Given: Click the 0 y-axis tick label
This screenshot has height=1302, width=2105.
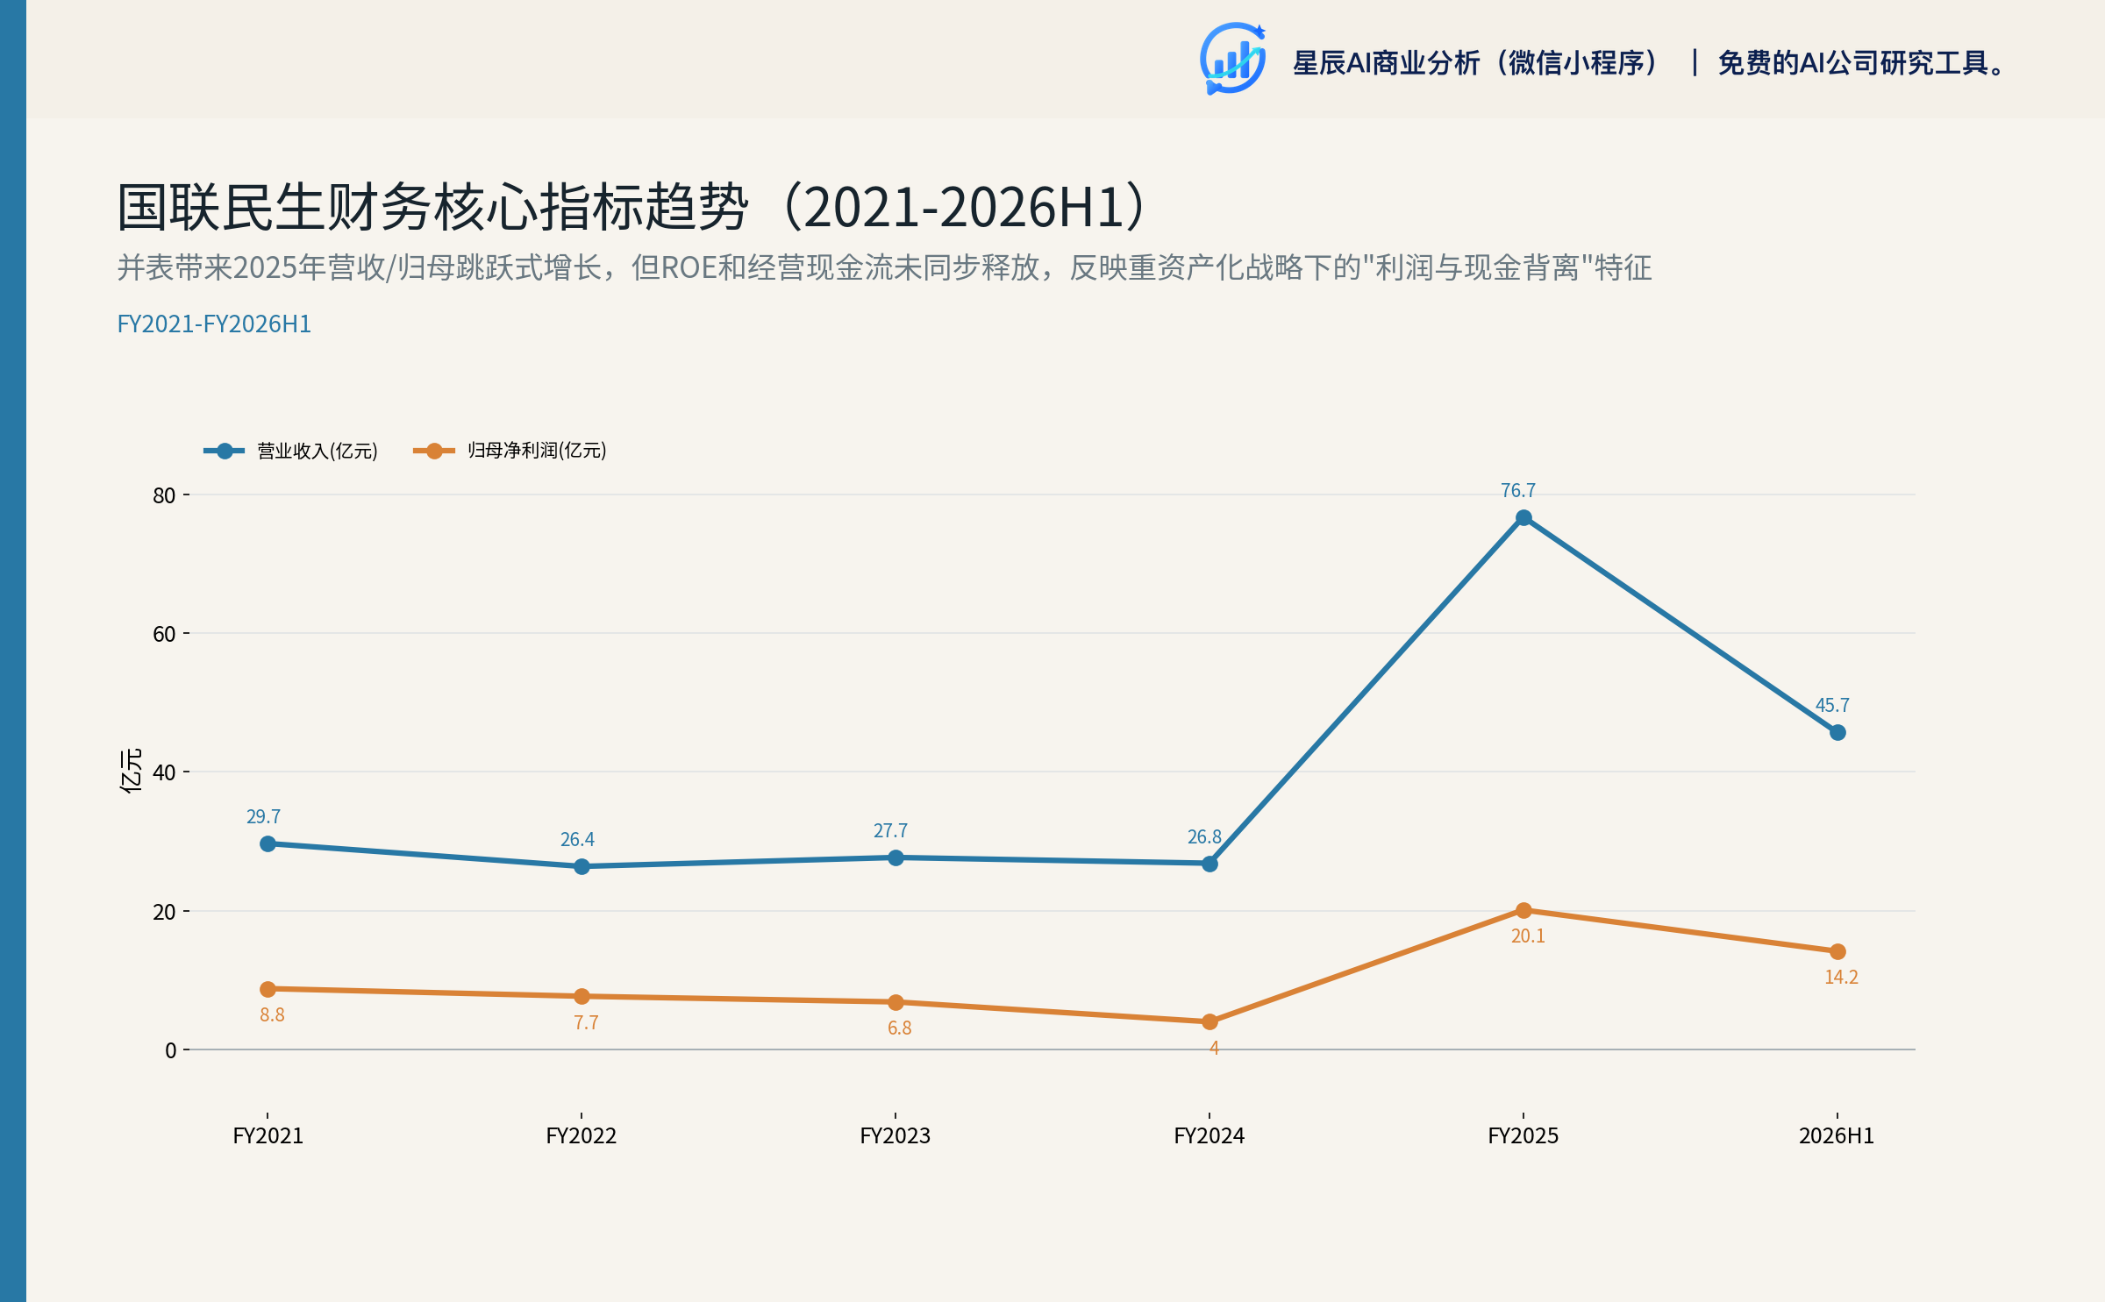Looking at the screenshot, I should pyautogui.click(x=170, y=1050).
